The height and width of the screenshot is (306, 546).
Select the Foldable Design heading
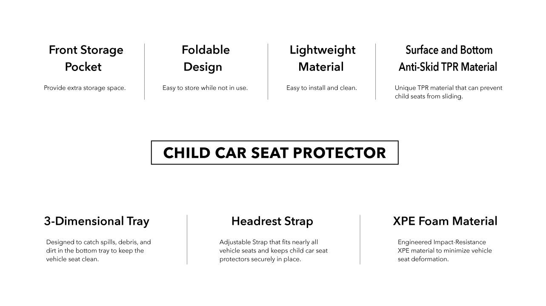pyautogui.click(x=205, y=58)
